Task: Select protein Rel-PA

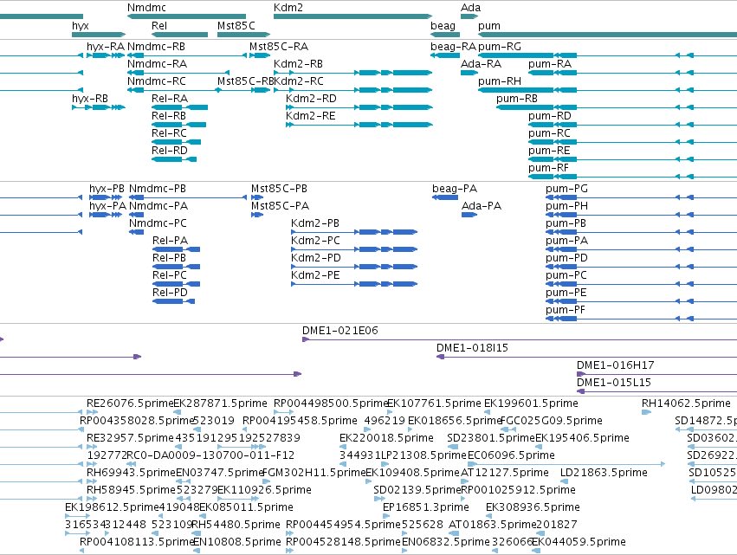Action: [x=170, y=241]
